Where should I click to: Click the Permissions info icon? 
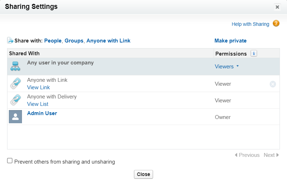254,53
